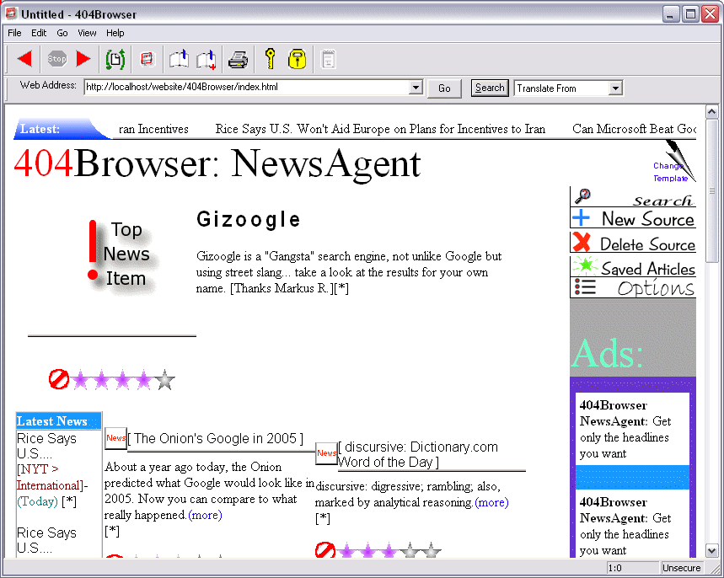Click the 404Browser: NewsAgent page title
The height and width of the screenshot is (578, 724).
click(217, 163)
